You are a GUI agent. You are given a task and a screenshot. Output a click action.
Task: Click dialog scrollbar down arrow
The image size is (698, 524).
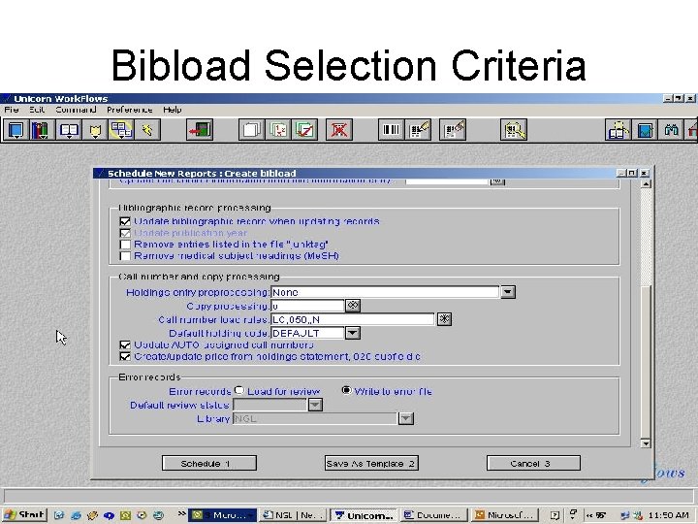(646, 442)
